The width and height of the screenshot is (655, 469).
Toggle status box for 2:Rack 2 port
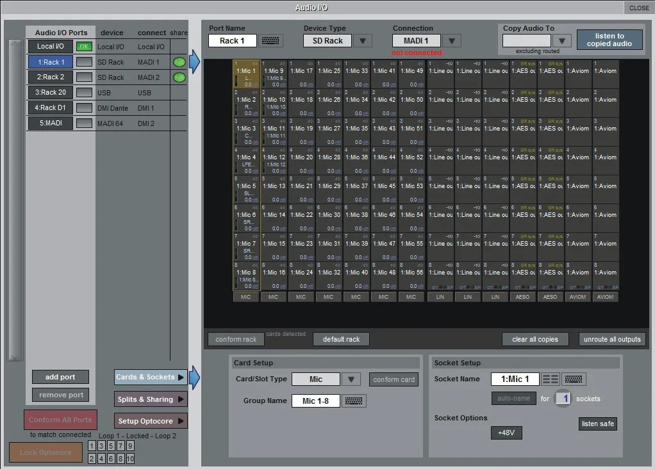click(84, 77)
